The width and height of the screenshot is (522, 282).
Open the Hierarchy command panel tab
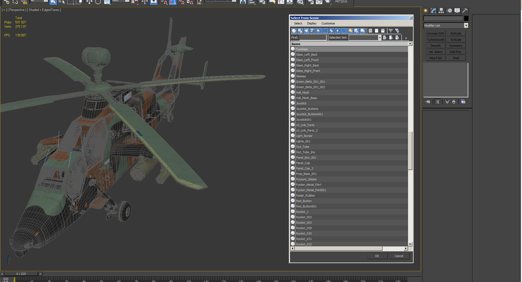pos(441,11)
